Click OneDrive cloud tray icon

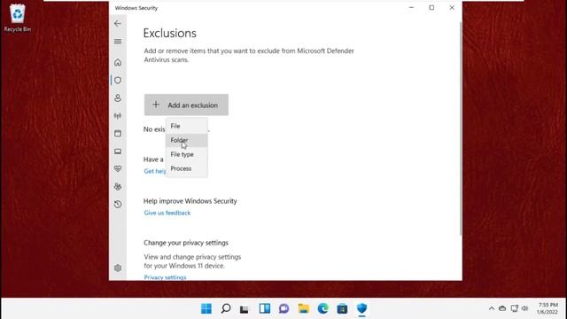502,308
